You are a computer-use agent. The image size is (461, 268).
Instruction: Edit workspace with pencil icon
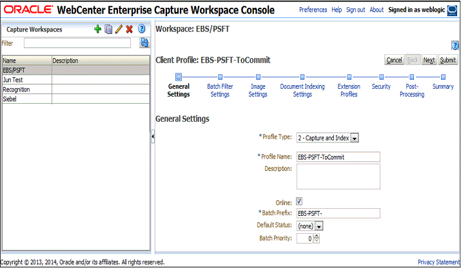click(x=119, y=29)
